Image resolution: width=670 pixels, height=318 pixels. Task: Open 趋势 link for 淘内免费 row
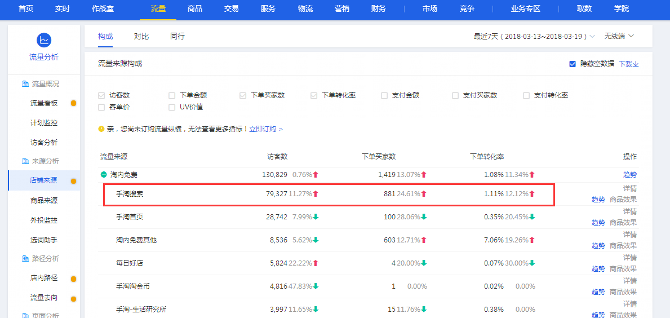tap(630, 174)
